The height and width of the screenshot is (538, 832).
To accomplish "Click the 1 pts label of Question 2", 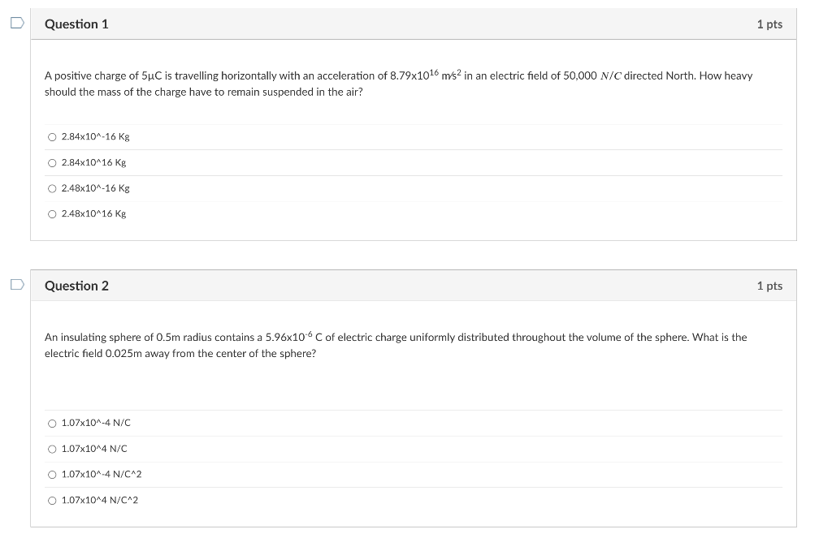I will click(x=769, y=286).
